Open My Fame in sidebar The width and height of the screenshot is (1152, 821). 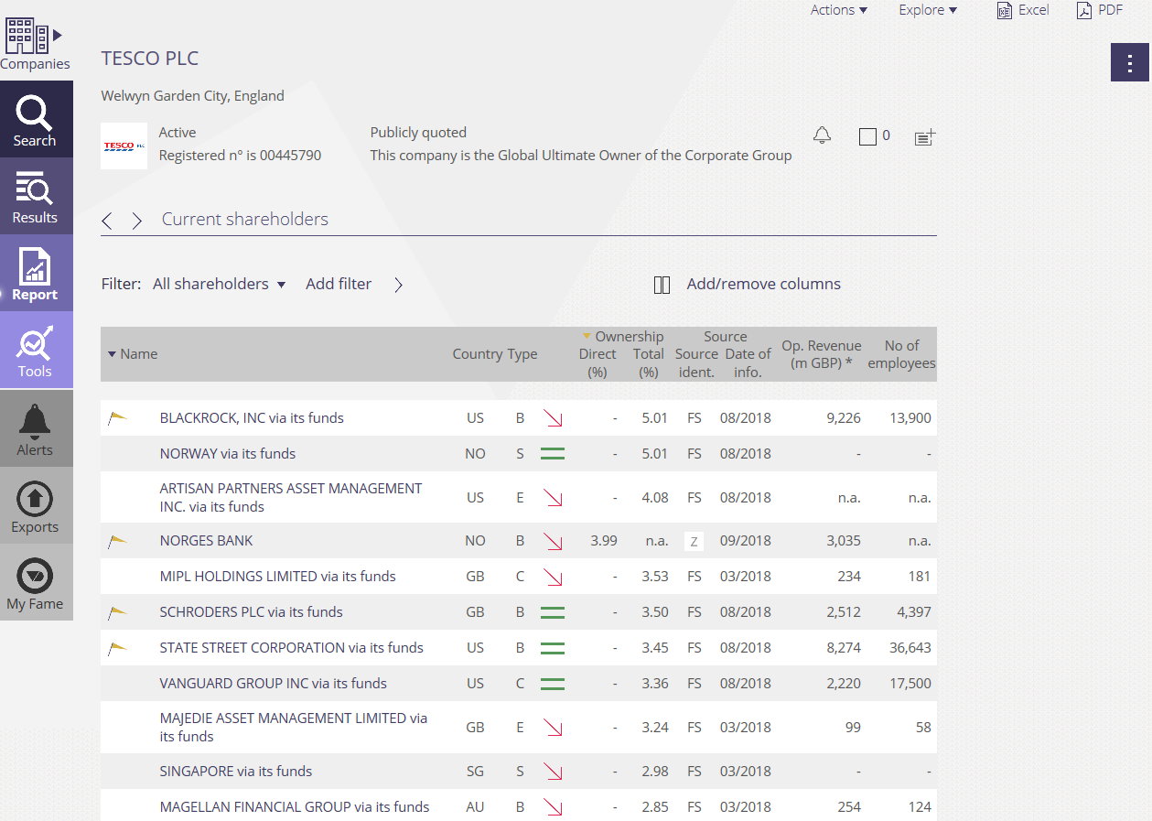click(35, 583)
